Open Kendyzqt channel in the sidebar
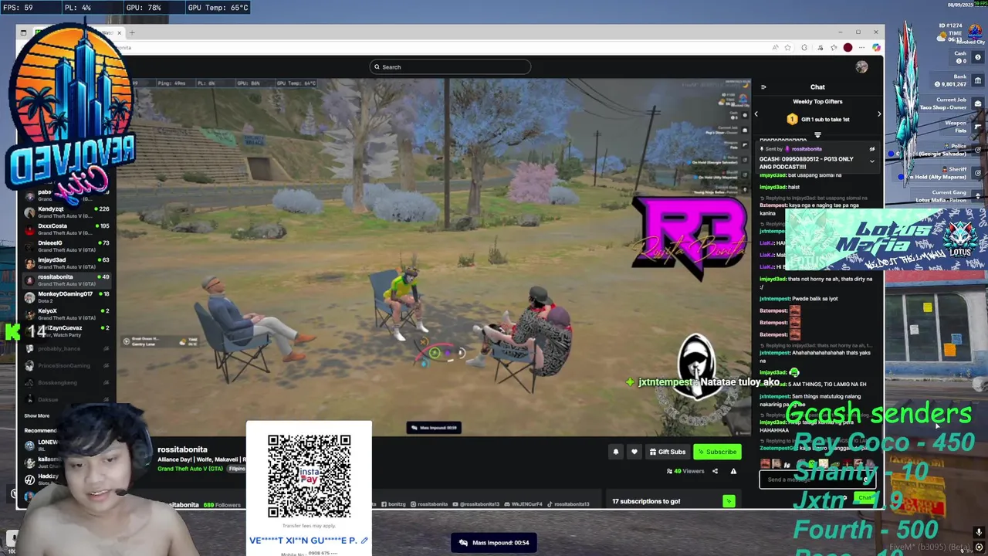The width and height of the screenshot is (988, 556). (68, 212)
